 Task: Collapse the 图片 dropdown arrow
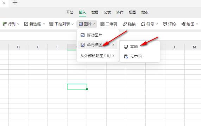94,24
